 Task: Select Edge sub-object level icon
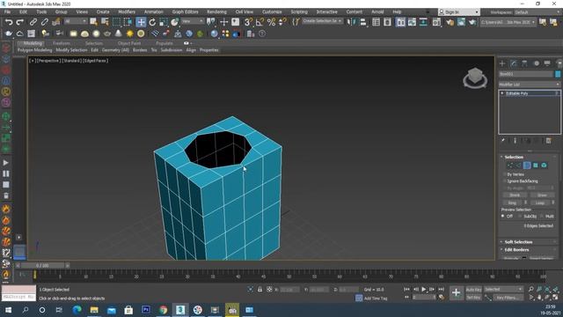(518, 166)
